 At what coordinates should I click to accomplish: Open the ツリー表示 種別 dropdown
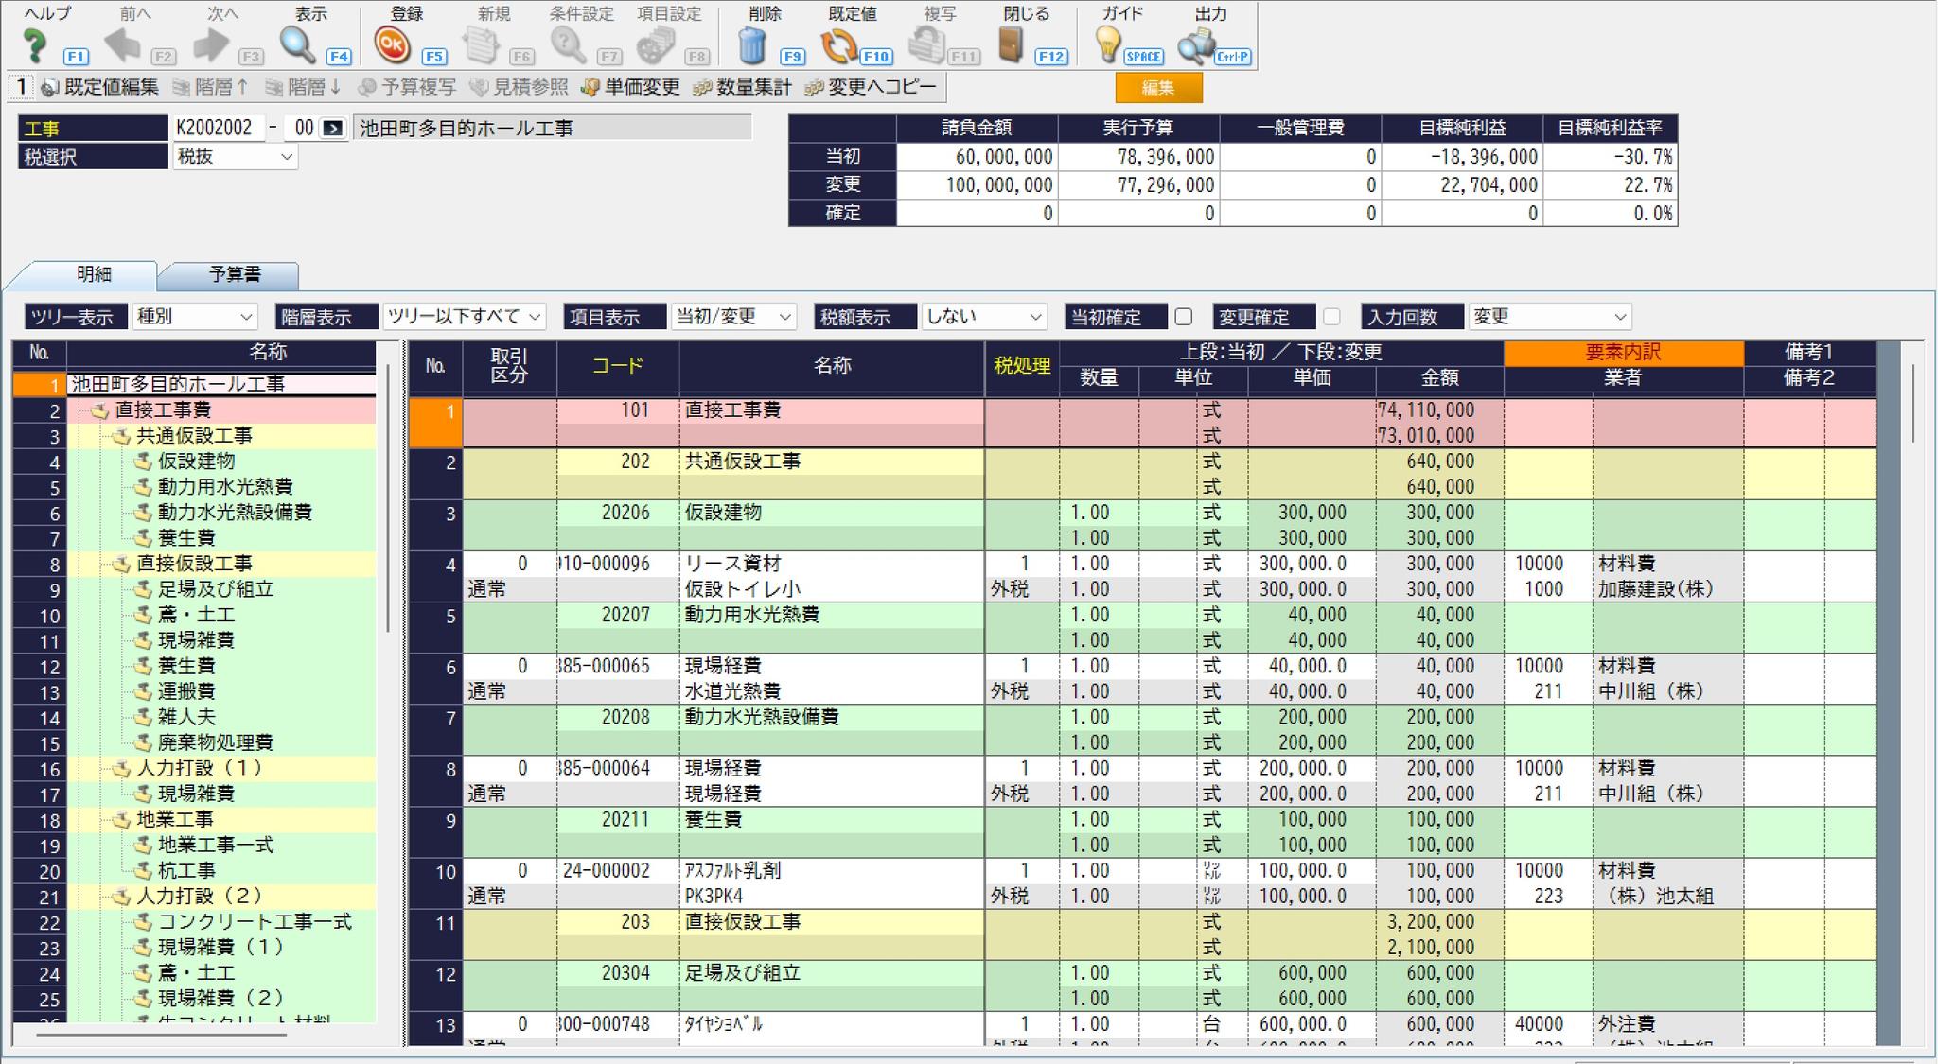point(194,317)
